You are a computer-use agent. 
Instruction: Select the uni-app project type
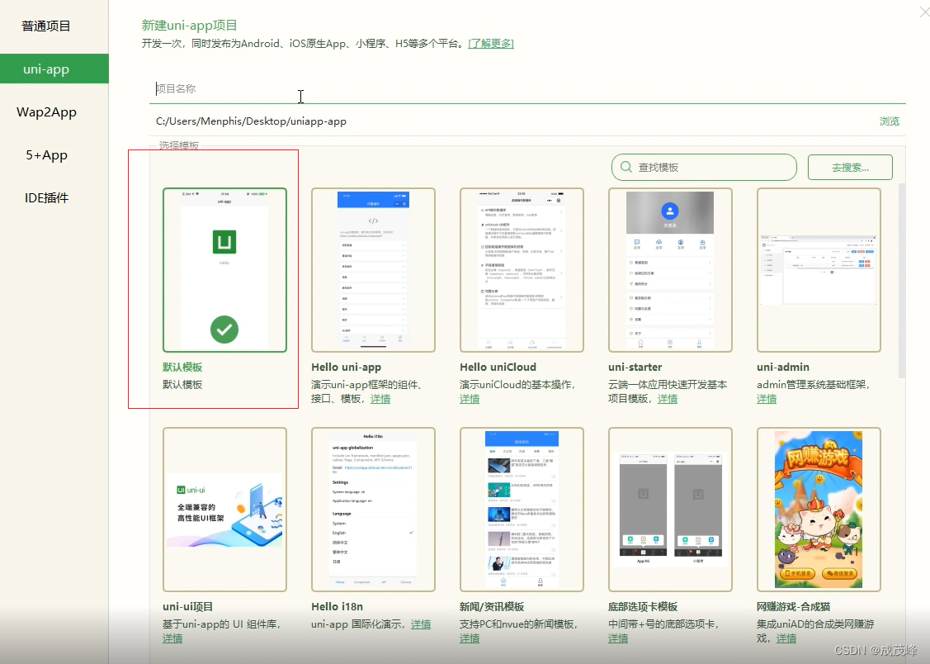tap(54, 69)
